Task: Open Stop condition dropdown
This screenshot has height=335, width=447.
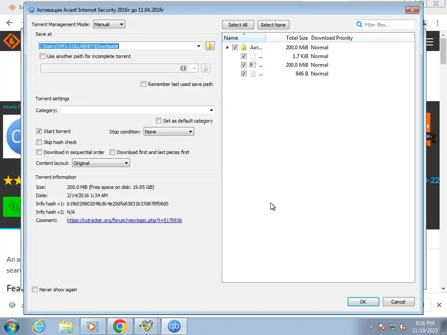Action: point(168,132)
